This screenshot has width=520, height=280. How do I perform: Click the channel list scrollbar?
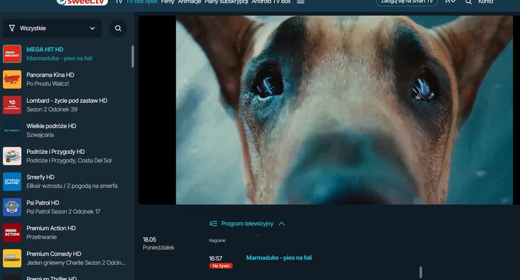(133, 57)
